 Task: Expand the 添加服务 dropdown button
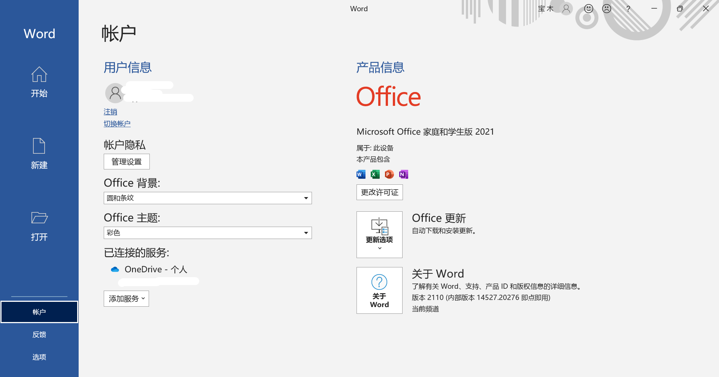pos(126,299)
